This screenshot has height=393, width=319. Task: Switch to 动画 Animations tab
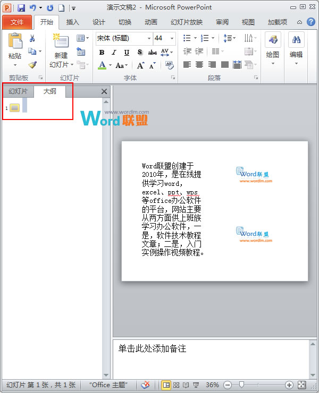coord(151,22)
